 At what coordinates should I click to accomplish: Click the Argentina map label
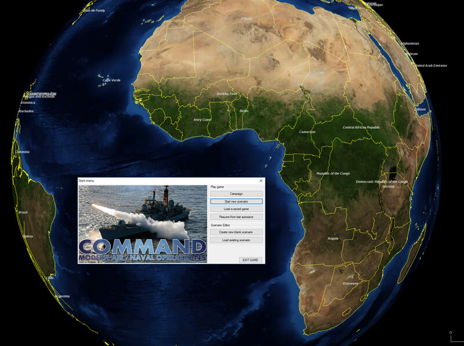(x=63, y=296)
